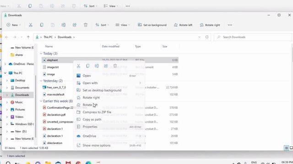Click Rename icon atop the context menu
The width and height of the screenshot is (293, 164).
point(97,66)
